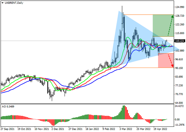Select the 90.150 price axis value

179,68
